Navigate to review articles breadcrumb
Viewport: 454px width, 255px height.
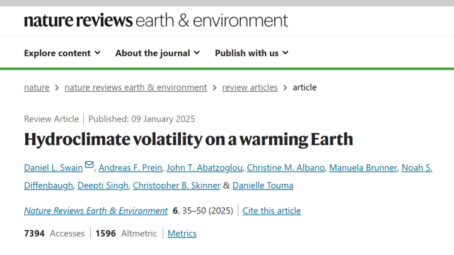[x=250, y=88]
